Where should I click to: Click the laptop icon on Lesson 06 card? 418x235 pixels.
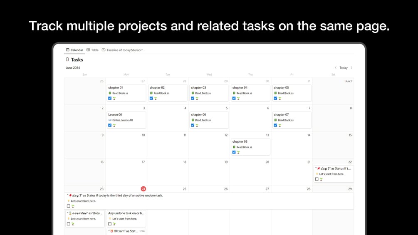(x=110, y=120)
